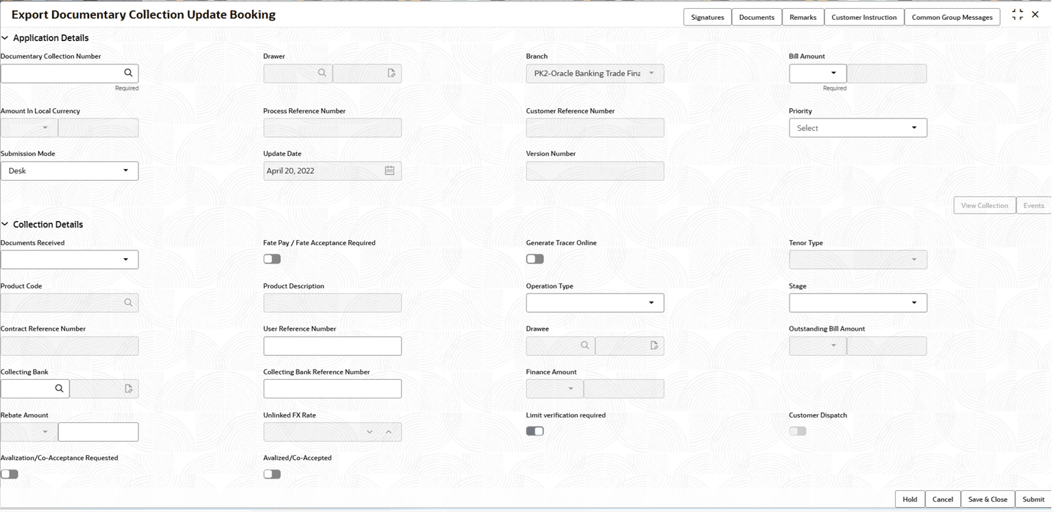Open Common Group Messages tab
Viewport: 1054px width, 512px height.
coord(952,17)
